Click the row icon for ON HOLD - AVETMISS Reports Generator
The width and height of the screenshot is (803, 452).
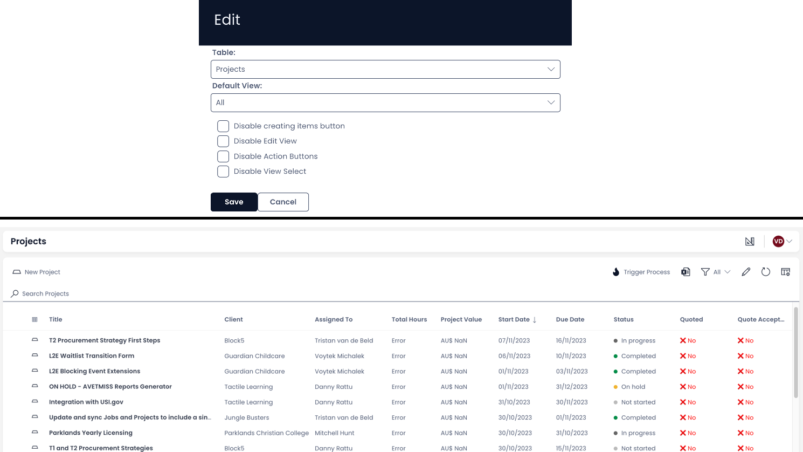click(x=35, y=386)
